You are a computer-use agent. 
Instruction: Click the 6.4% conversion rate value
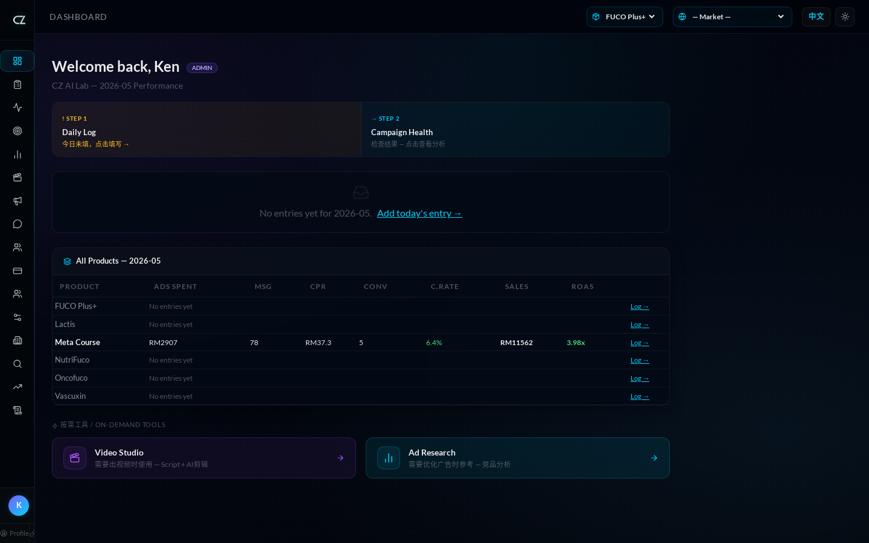point(434,343)
